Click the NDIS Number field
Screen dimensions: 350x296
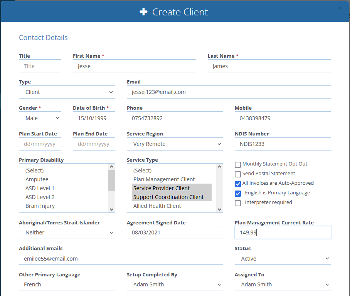point(283,144)
